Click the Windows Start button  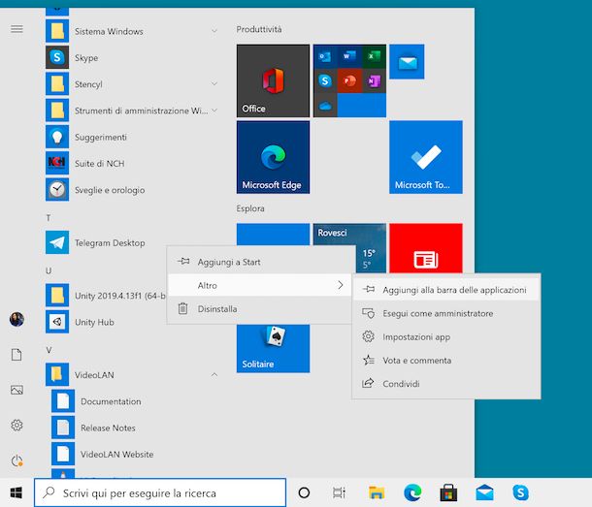16,492
